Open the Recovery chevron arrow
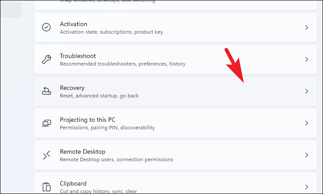Screen dimensions: 323x194 [307, 91]
